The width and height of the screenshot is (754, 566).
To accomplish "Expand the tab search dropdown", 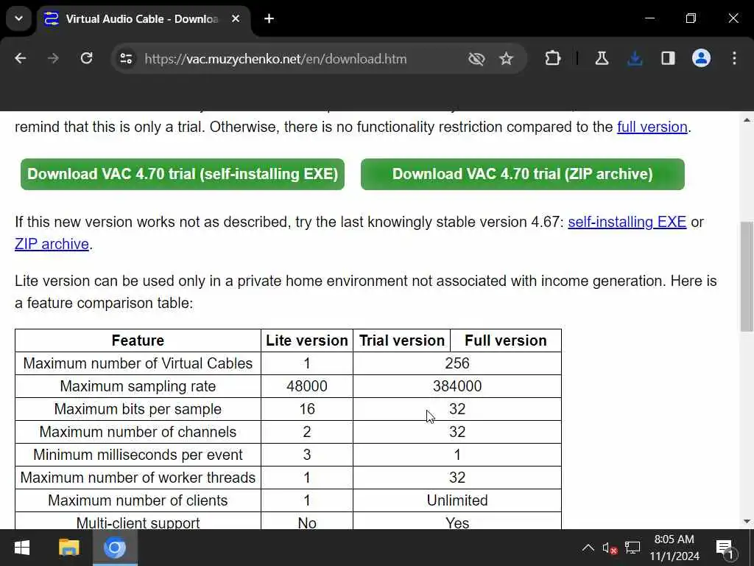I will click(x=18, y=18).
